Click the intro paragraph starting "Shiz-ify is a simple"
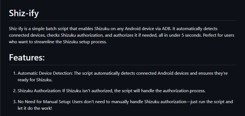 point(122,35)
